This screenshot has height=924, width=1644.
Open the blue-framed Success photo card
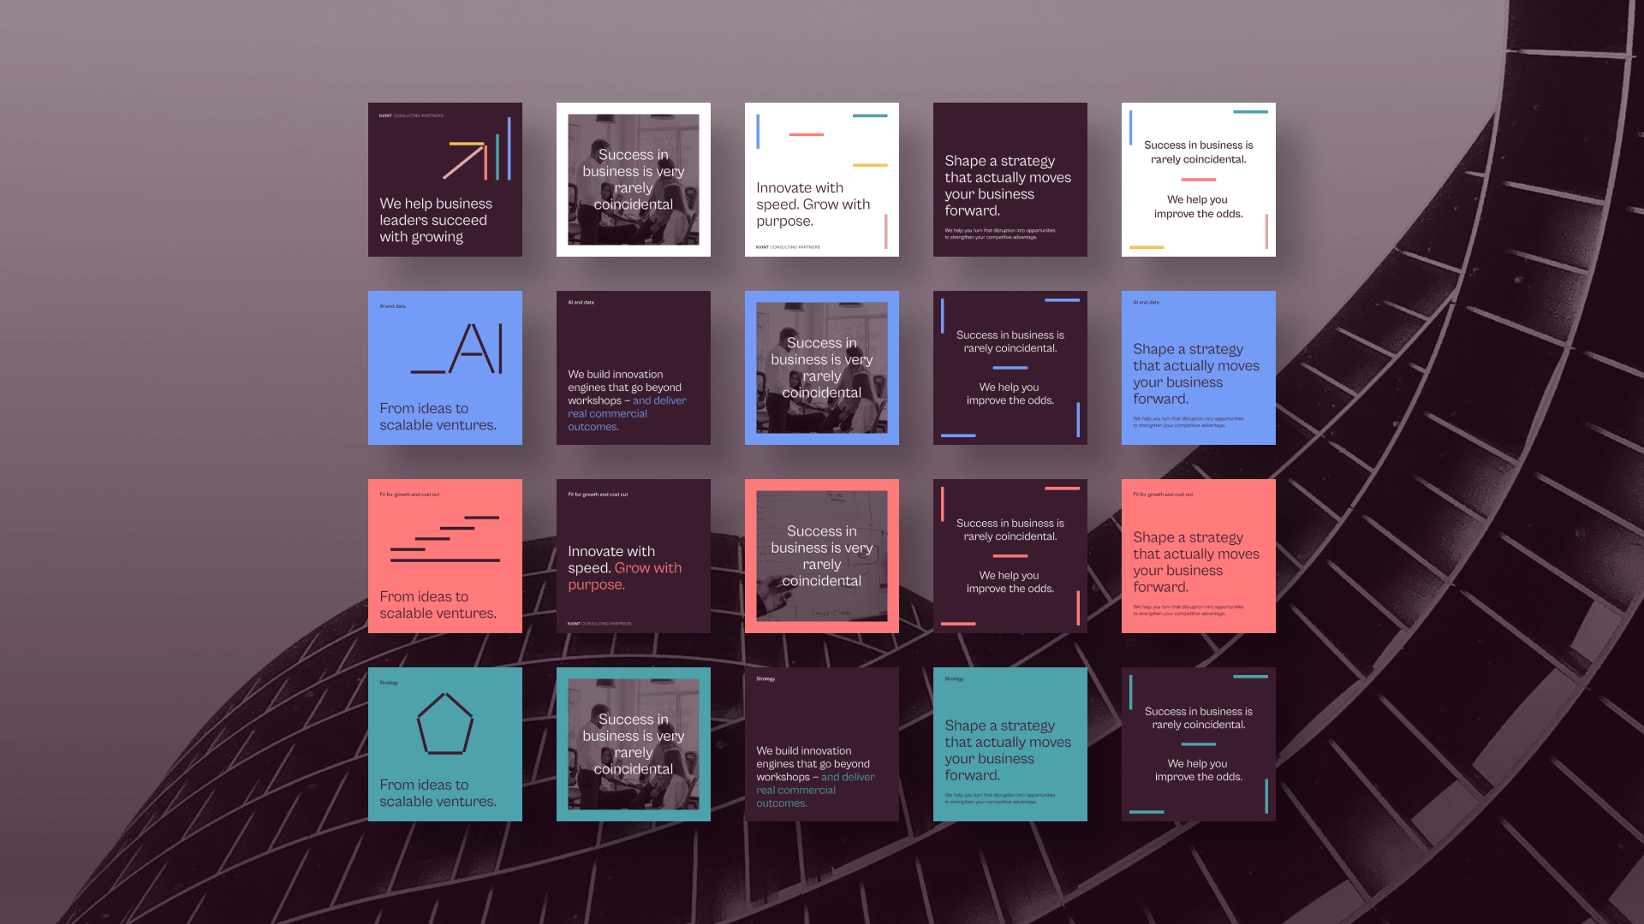pyautogui.click(x=821, y=368)
